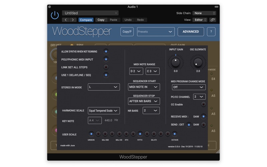Enable Link Set All Steps
The height and width of the screenshot is (167, 267).
pos(106,67)
